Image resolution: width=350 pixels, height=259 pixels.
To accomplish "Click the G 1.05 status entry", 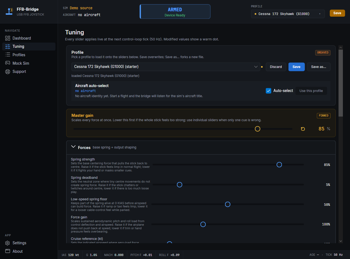I will click(x=92, y=255).
